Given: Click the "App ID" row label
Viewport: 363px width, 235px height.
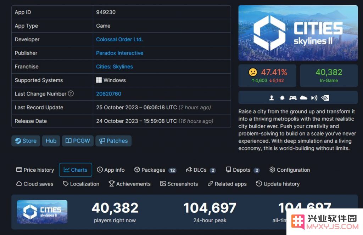Looking at the screenshot, I should [x=23, y=12].
